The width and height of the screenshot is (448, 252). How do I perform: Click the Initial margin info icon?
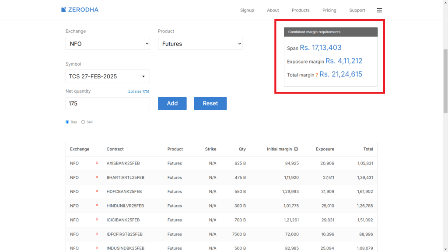(x=296, y=149)
